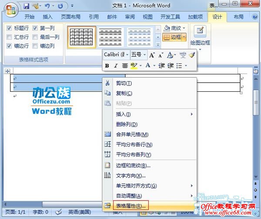The image size is (261, 219).
Task: Open the bullets dropdown arrow
Action: [186, 66]
